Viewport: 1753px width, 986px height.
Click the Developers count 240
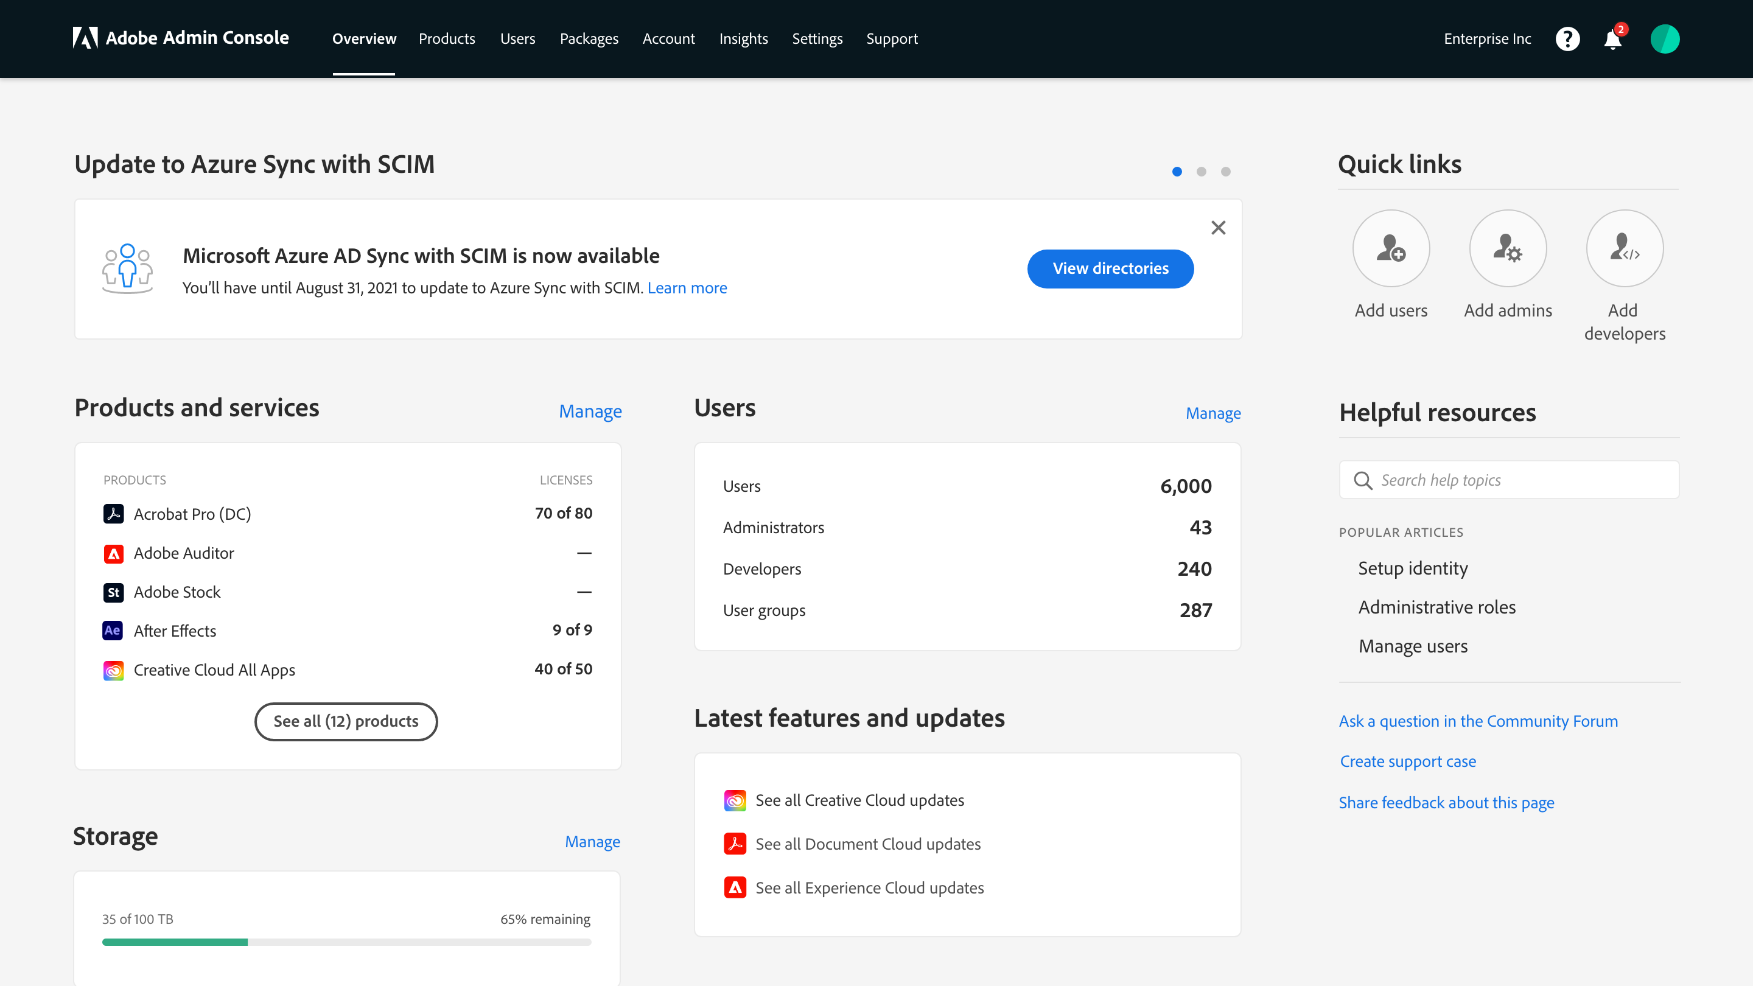[x=1194, y=569]
